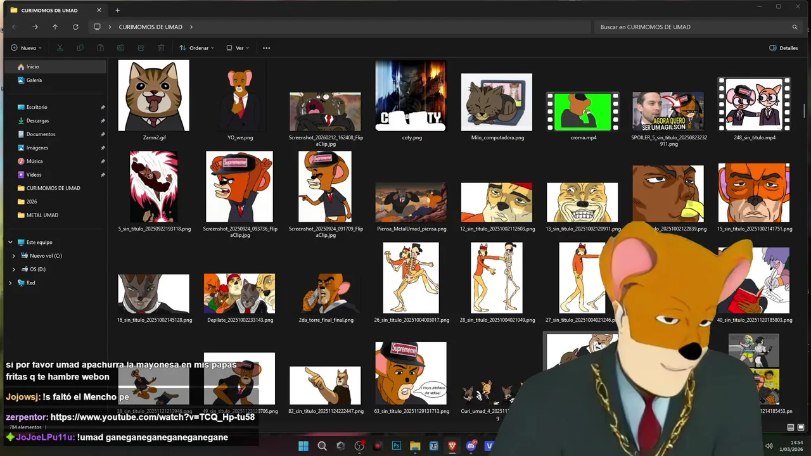811x456 pixels.
Task: Open Windows taskbar search
Action: [322, 446]
